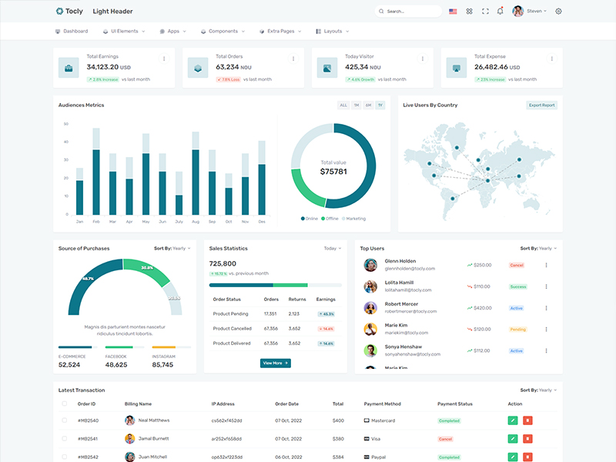Click the Completed status for Neal Matthews

click(449, 420)
